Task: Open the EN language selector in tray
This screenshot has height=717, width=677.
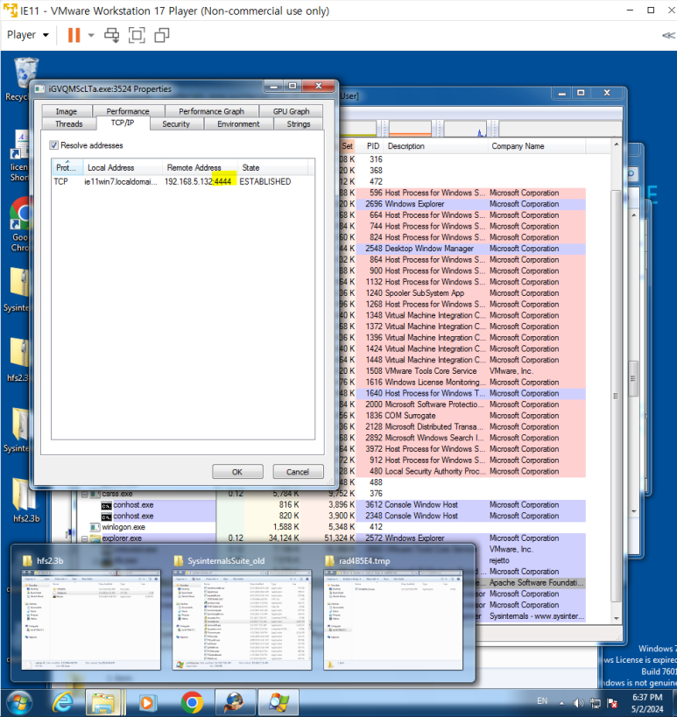Action: [x=542, y=701]
